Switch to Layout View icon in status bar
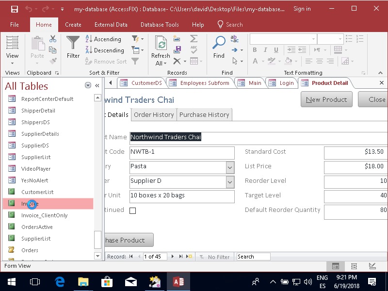 click(x=354, y=266)
